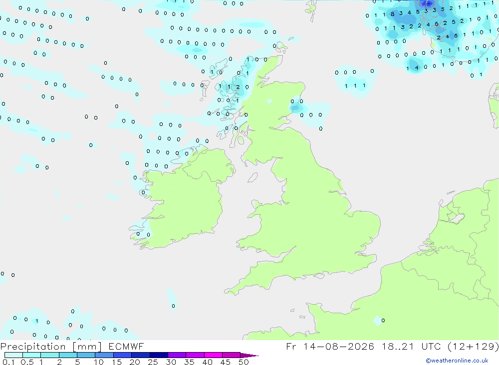
Task: Click the '0.1' legend label
Action: (8, 362)
